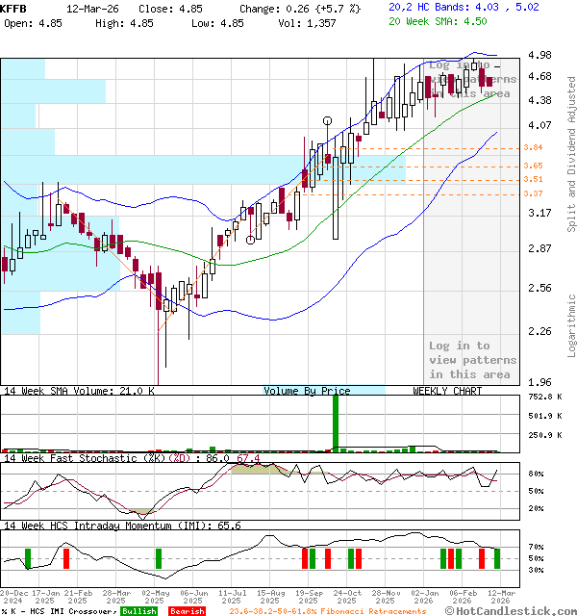This screenshot has width=577, height=616.
Task: Click the 3.37 Fibonacci level label
Action: (533, 193)
